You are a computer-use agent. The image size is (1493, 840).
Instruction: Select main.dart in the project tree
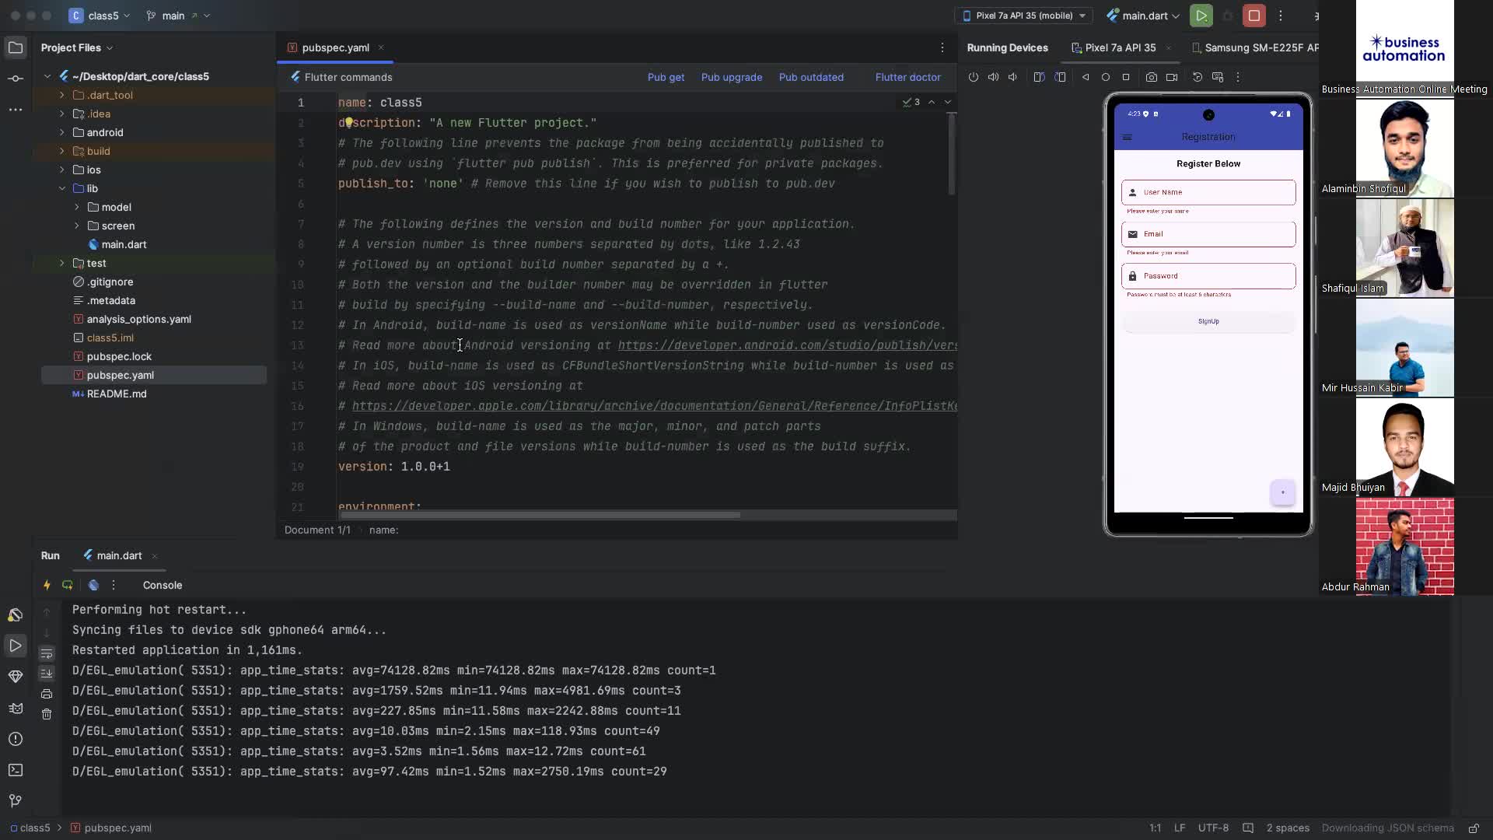pos(124,244)
